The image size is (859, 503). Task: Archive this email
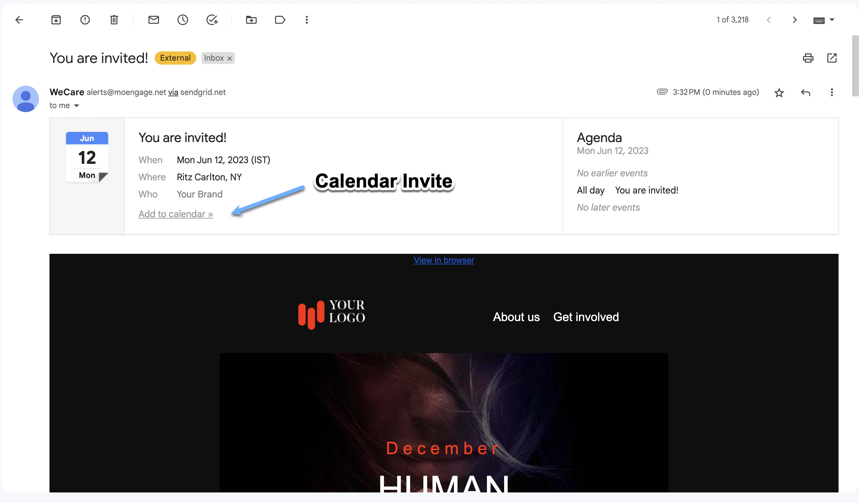pyautogui.click(x=56, y=20)
